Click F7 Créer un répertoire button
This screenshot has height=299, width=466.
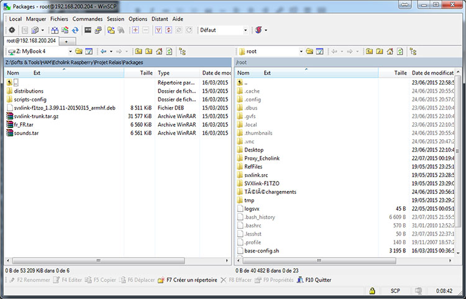tap(188, 280)
